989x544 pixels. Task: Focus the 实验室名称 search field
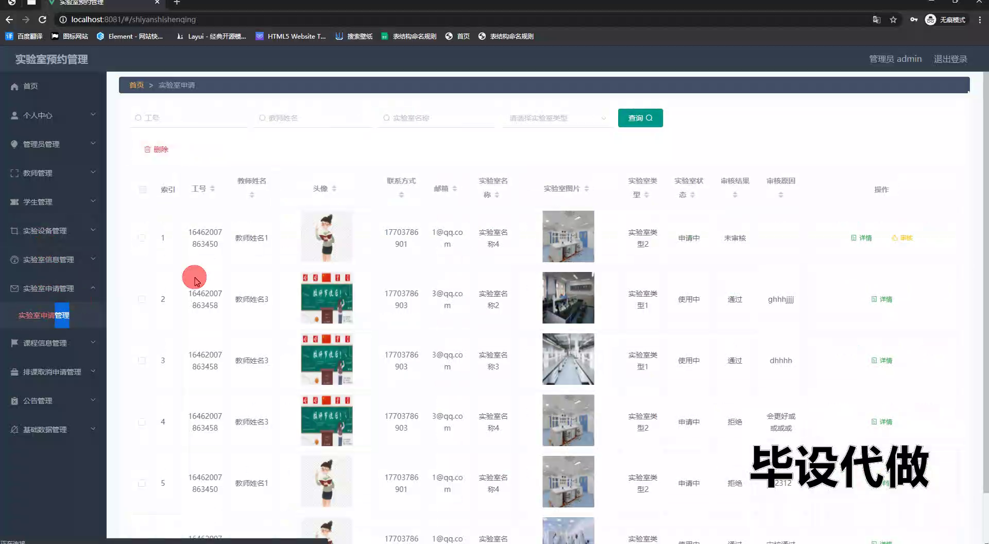(x=437, y=118)
